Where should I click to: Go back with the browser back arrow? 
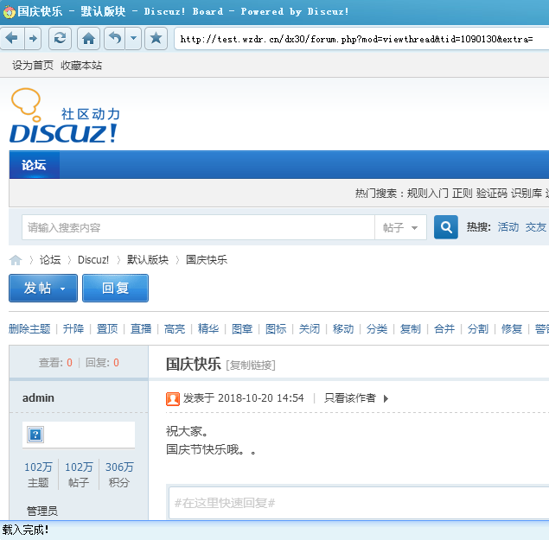(12, 38)
